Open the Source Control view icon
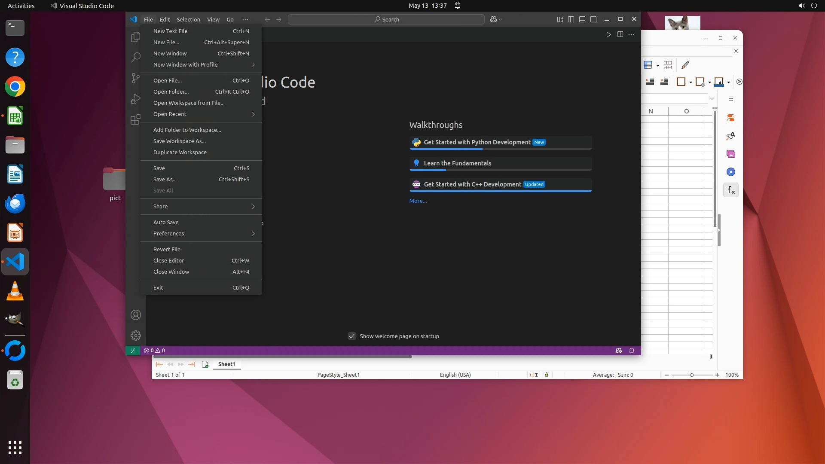The image size is (825, 464). (135, 78)
